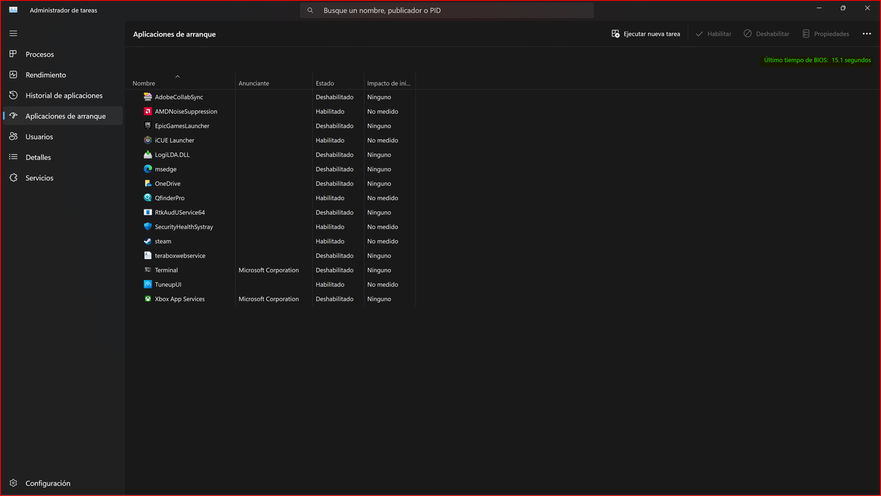
Task: Click the Task Manager title bar icon
Action: pos(13,10)
